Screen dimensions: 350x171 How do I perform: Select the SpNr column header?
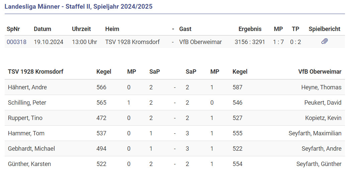point(13,29)
